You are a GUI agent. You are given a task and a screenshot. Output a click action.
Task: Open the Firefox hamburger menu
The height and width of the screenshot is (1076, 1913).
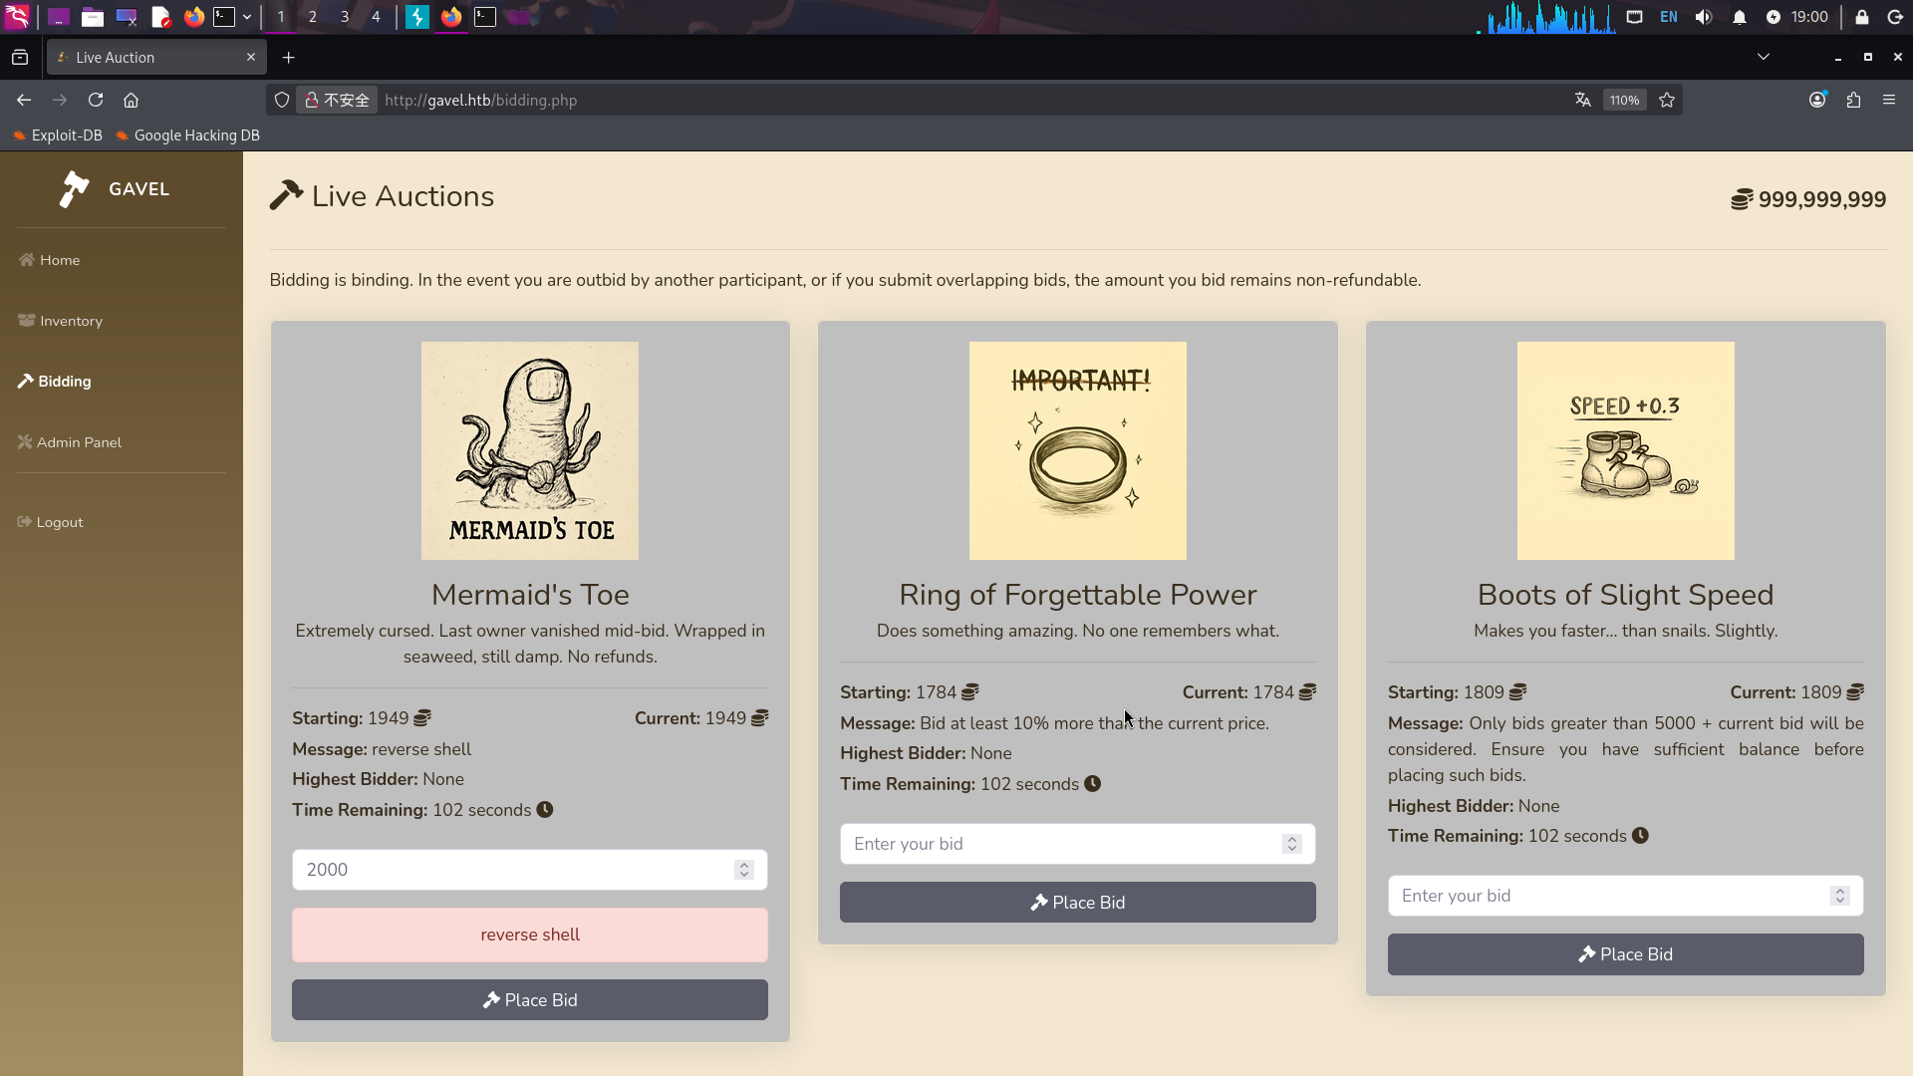pos(1888,100)
